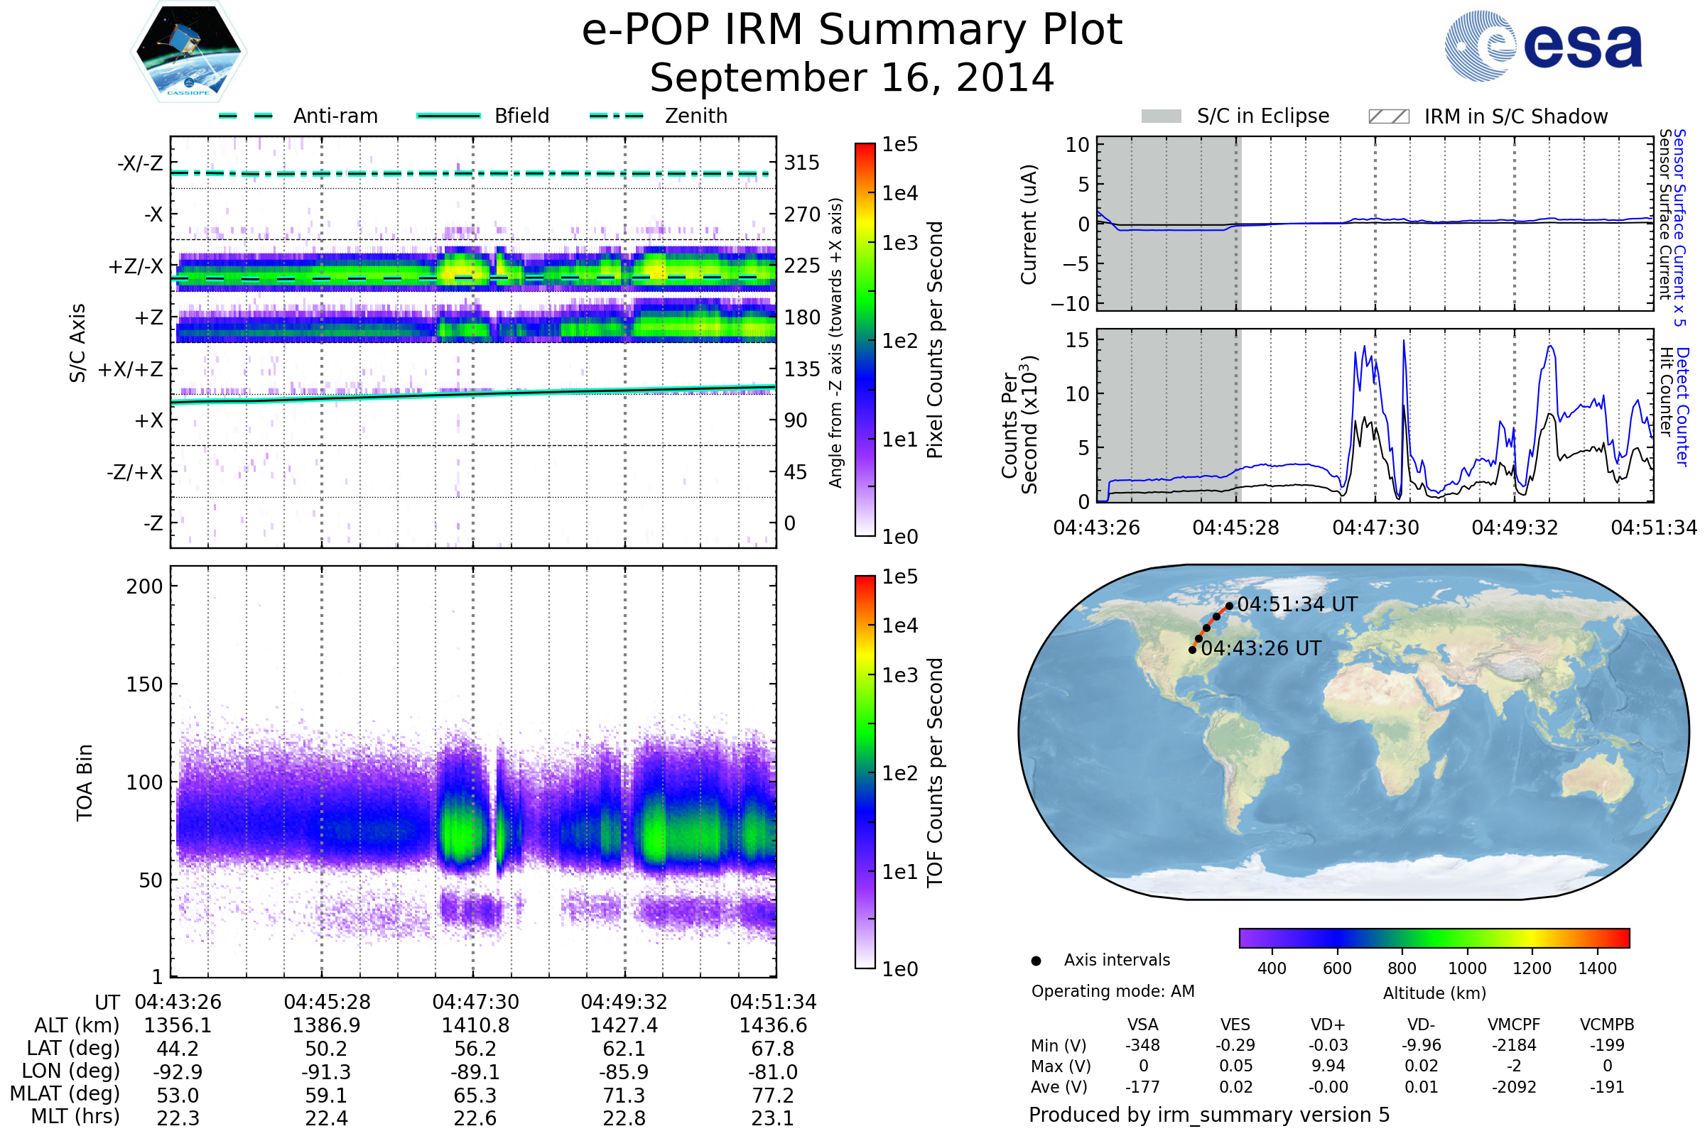This screenshot has width=1705, height=1136.
Task: Click the 04:43:26 UT track start point
Action: click(1193, 650)
